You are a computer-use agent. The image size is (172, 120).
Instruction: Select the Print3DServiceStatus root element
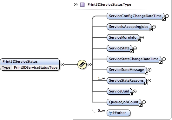tap(30, 61)
